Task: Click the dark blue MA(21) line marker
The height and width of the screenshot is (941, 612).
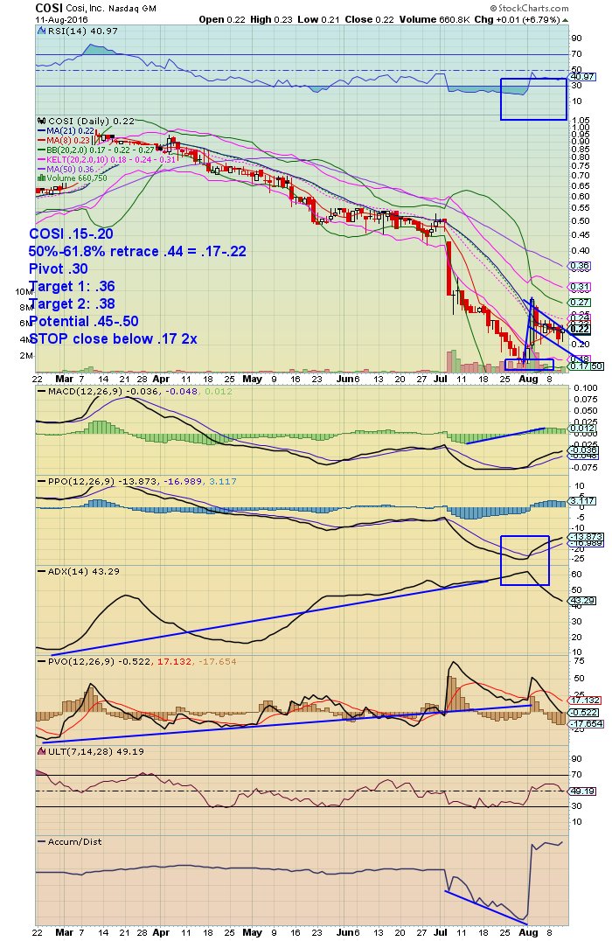Action: click(41, 131)
